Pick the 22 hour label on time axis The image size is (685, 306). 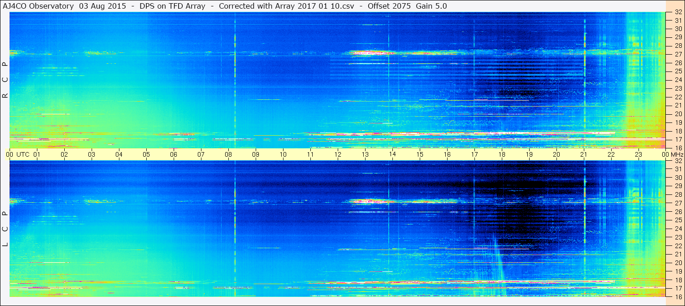click(611, 154)
